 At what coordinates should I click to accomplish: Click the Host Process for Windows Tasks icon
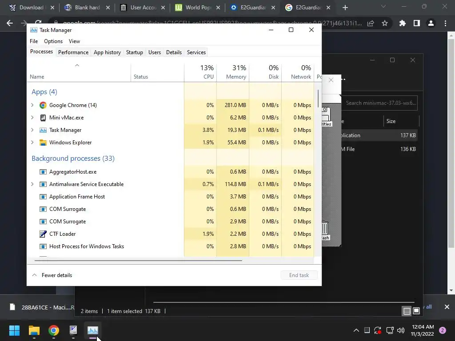pos(43,246)
